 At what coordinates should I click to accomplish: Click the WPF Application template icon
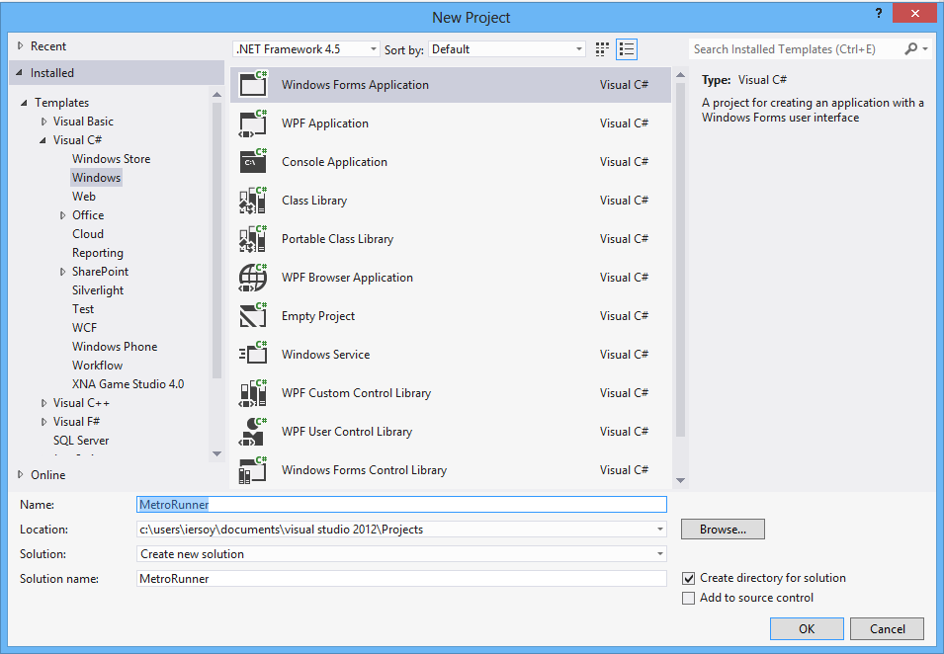pyautogui.click(x=253, y=123)
